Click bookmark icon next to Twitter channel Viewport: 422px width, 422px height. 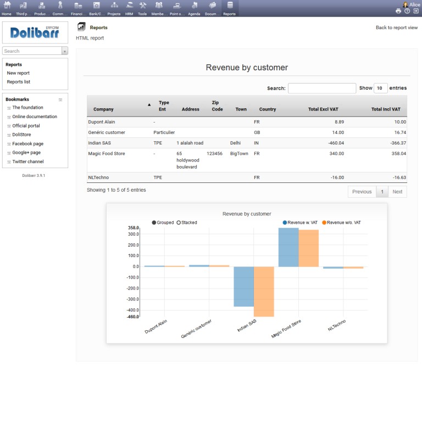pyautogui.click(x=9, y=162)
